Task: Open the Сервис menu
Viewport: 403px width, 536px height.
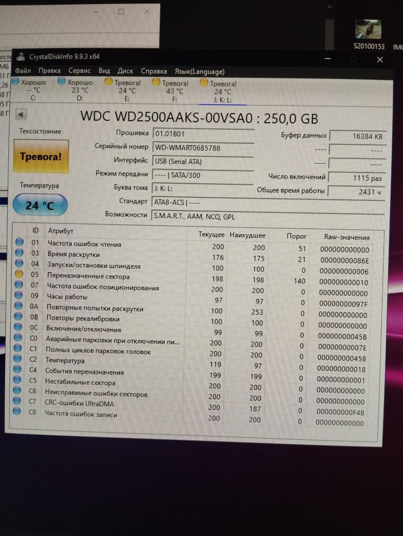Action: point(80,71)
